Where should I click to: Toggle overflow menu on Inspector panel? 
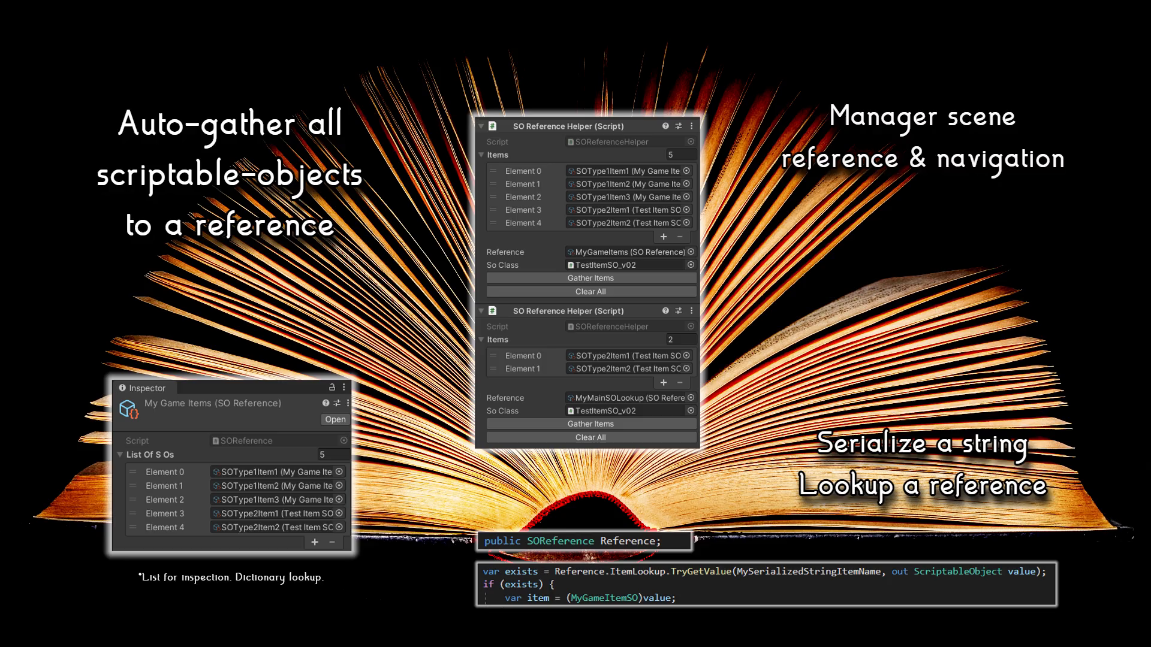click(344, 388)
